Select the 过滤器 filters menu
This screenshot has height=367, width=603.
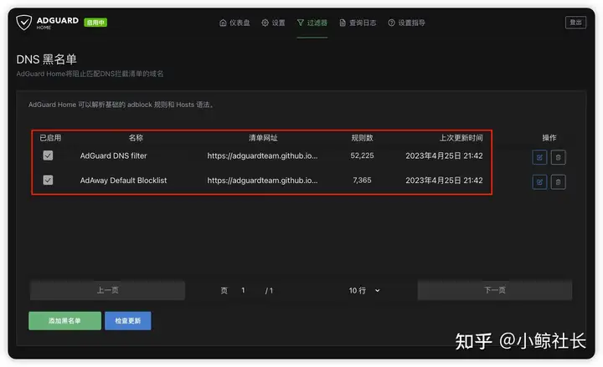coord(312,23)
